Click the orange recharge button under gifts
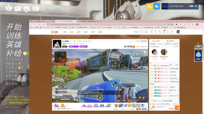 click(138, 109)
